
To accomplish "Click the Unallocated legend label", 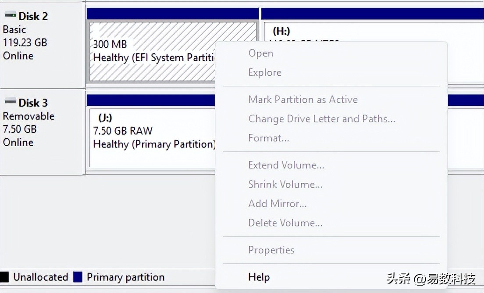I will (x=40, y=277).
